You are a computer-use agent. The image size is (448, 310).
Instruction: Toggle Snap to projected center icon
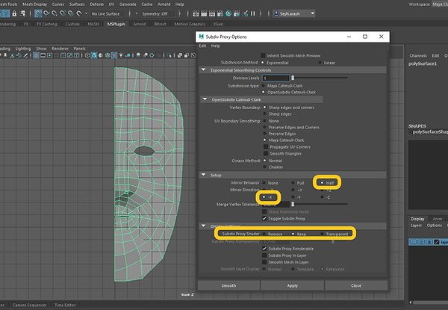click(x=63, y=13)
